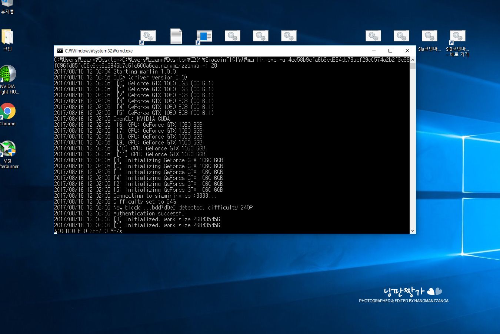Close the cmd.exe window
The image size is (500, 334).
[x=407, y=51]
